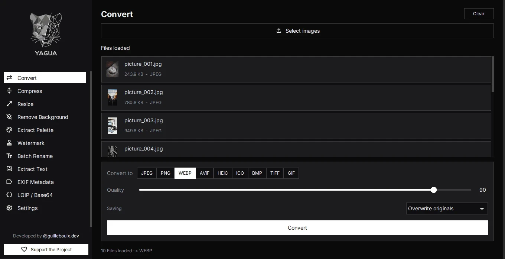Image resolution: width=505 pixels, height=259 pixels.
Task: Click the file list scrollbar
Action: (493, 74)
